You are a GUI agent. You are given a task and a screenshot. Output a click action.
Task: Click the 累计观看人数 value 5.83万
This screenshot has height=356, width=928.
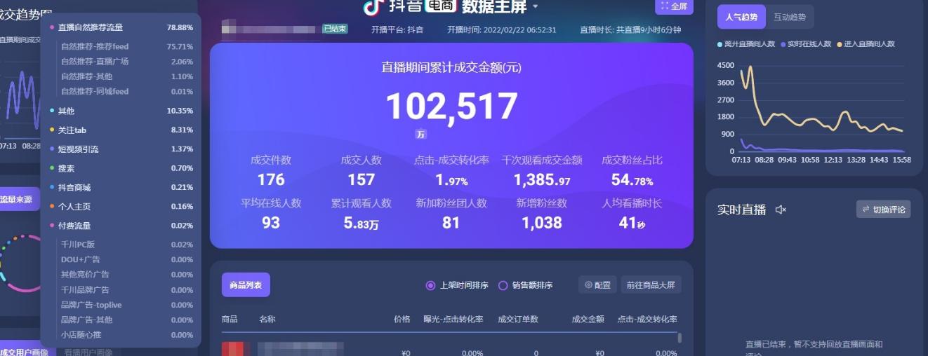point(361,223)
